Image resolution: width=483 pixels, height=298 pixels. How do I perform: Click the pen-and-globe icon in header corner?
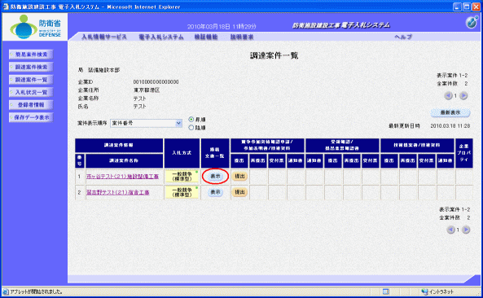click(472, 23)
